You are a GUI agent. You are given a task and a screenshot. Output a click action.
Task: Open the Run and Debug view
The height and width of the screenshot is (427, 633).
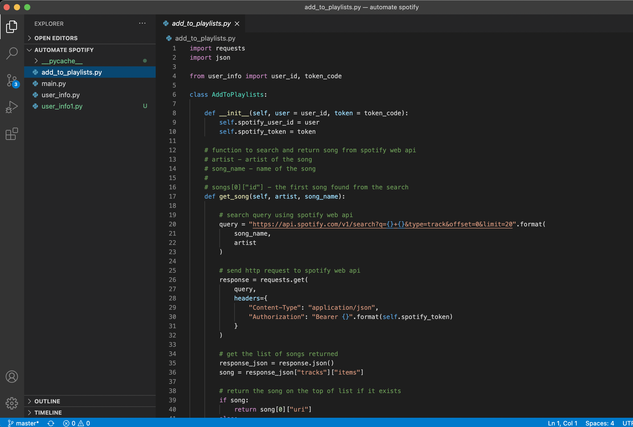point(12,107)
